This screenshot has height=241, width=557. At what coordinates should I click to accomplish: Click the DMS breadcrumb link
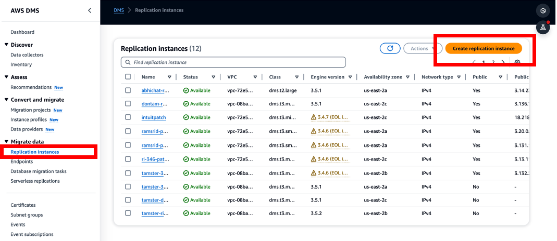coord(119,10)
